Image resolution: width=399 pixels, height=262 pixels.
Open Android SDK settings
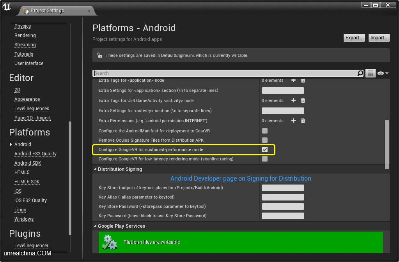28,163
